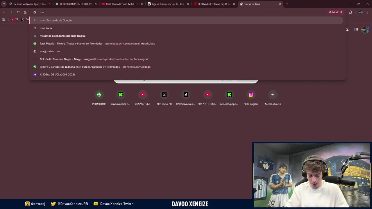Open Labs flask icon near apps grid
372x209 pixels.
point(347,30)
